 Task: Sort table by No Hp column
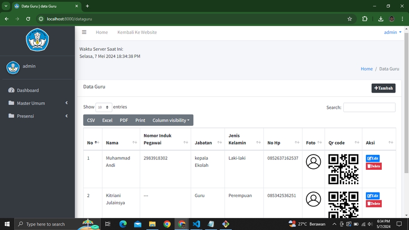[x=283, y=139]
